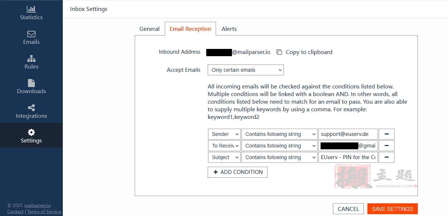Viewport: 448px width, 216px height.
Task: Remove the Subject condition with minus button
Action: coord(387,157)
